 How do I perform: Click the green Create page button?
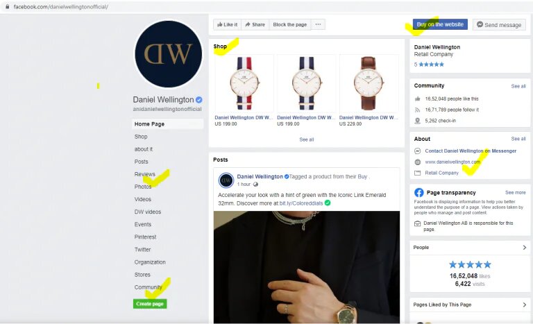[150, 304]
